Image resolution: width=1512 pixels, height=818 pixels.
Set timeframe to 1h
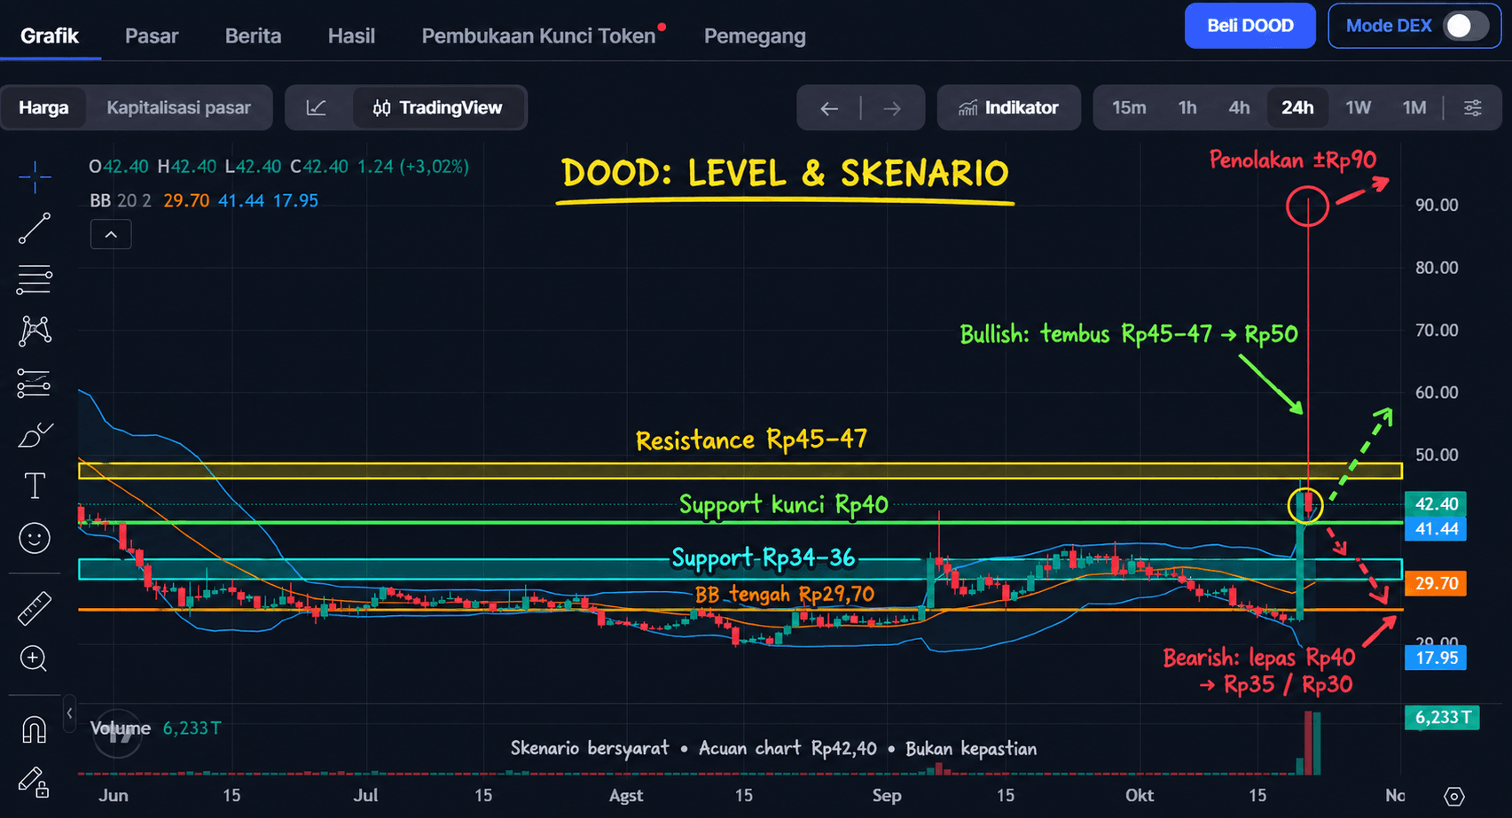tap(1187, 108)
